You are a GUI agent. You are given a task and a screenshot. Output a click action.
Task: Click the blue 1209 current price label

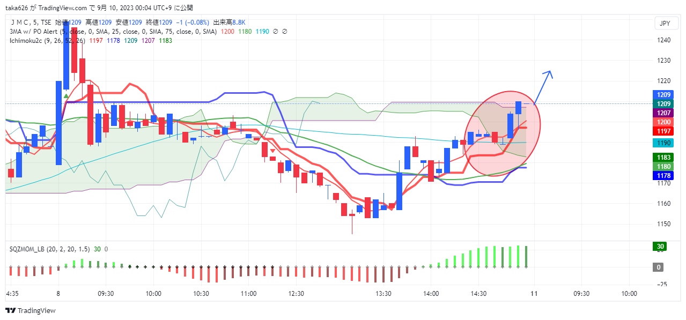(664, 94)
